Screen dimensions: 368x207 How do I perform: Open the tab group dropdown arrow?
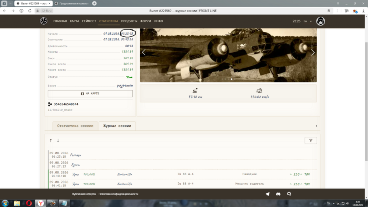pyautogui.click(x=10, y=4)
